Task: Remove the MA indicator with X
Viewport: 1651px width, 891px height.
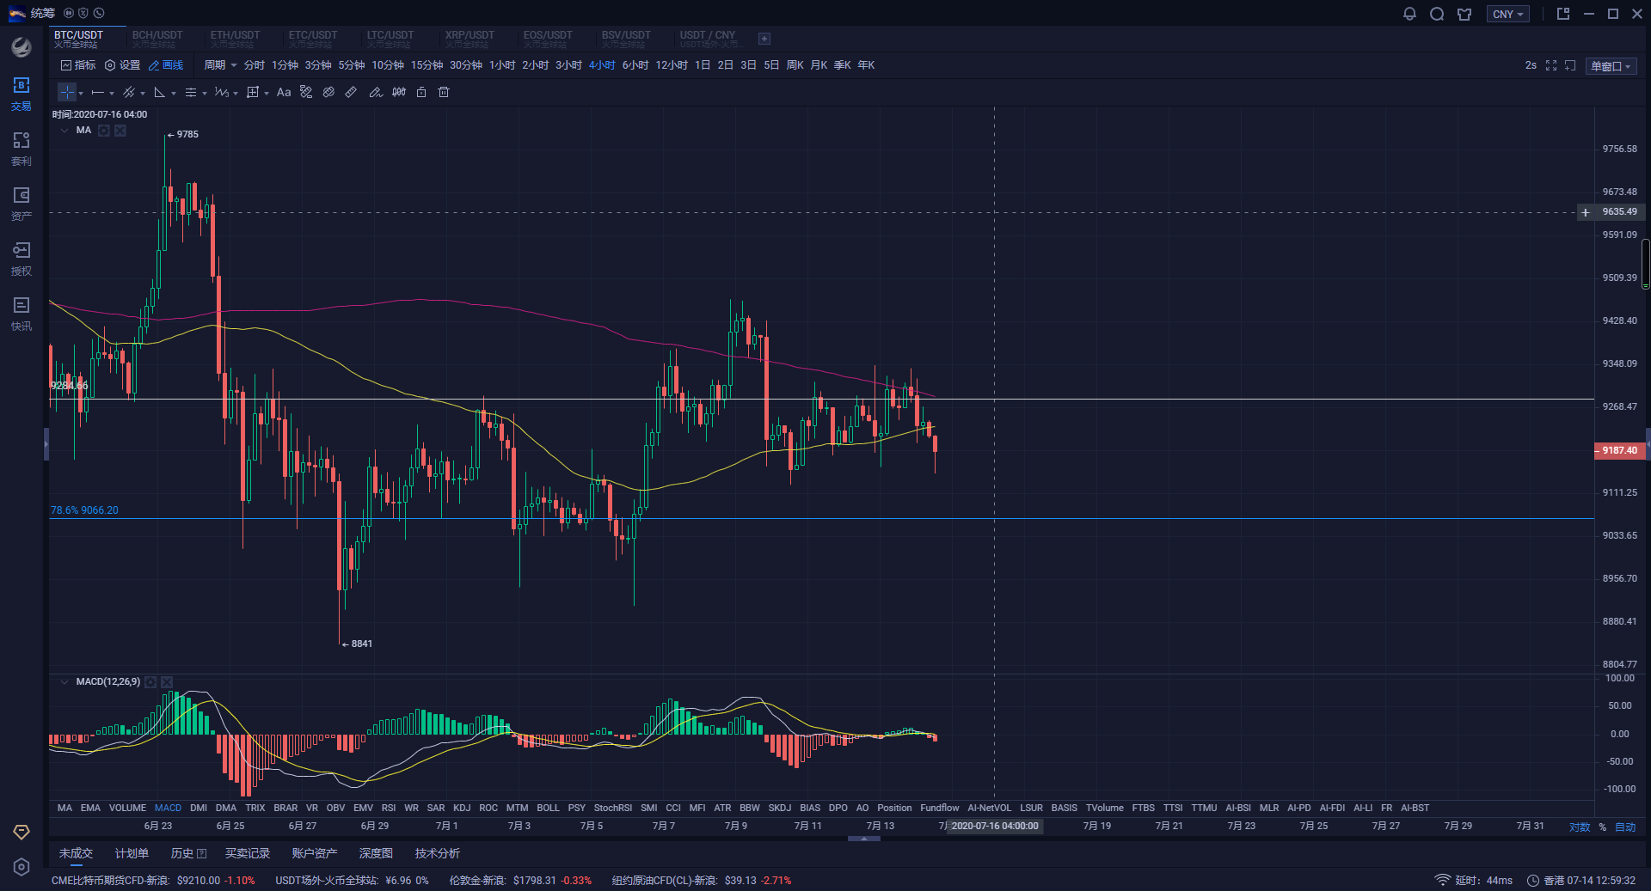Action: (120, 131)
